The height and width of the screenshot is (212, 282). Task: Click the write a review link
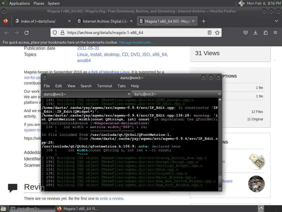pyautogui.click(x=112, y=198)
